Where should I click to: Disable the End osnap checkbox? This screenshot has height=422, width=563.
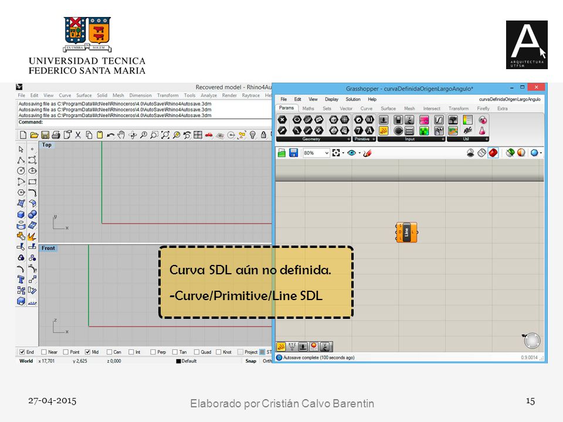point(22,352)
